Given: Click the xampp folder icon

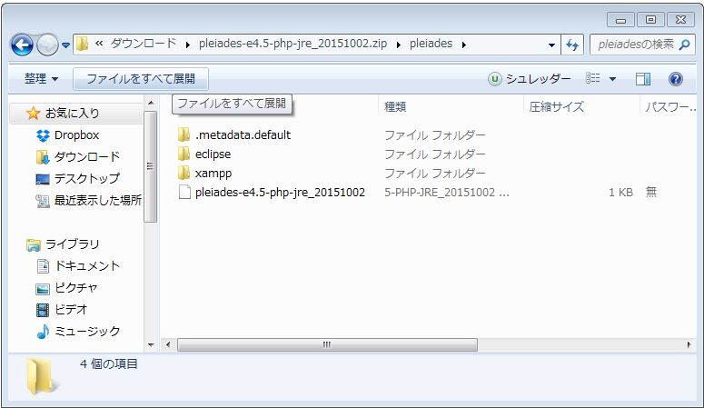Looking at the screenshot, I should 183,173.
